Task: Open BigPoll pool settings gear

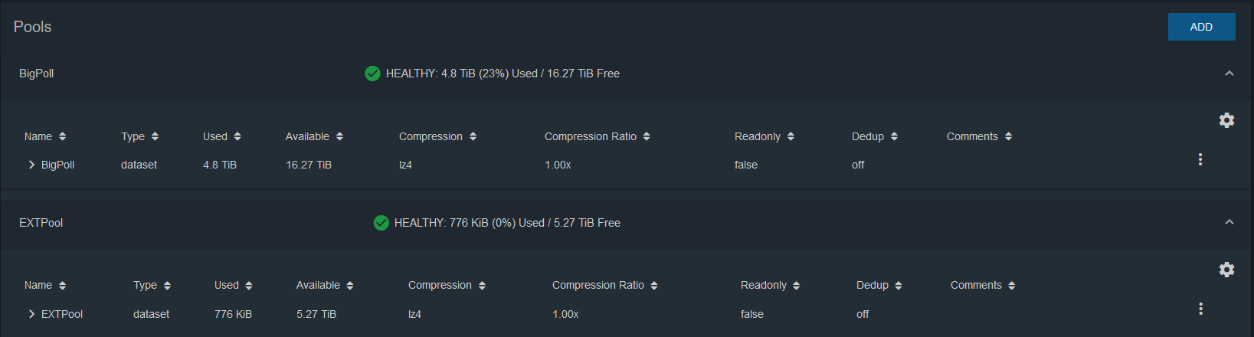Action: (1226, 120)
